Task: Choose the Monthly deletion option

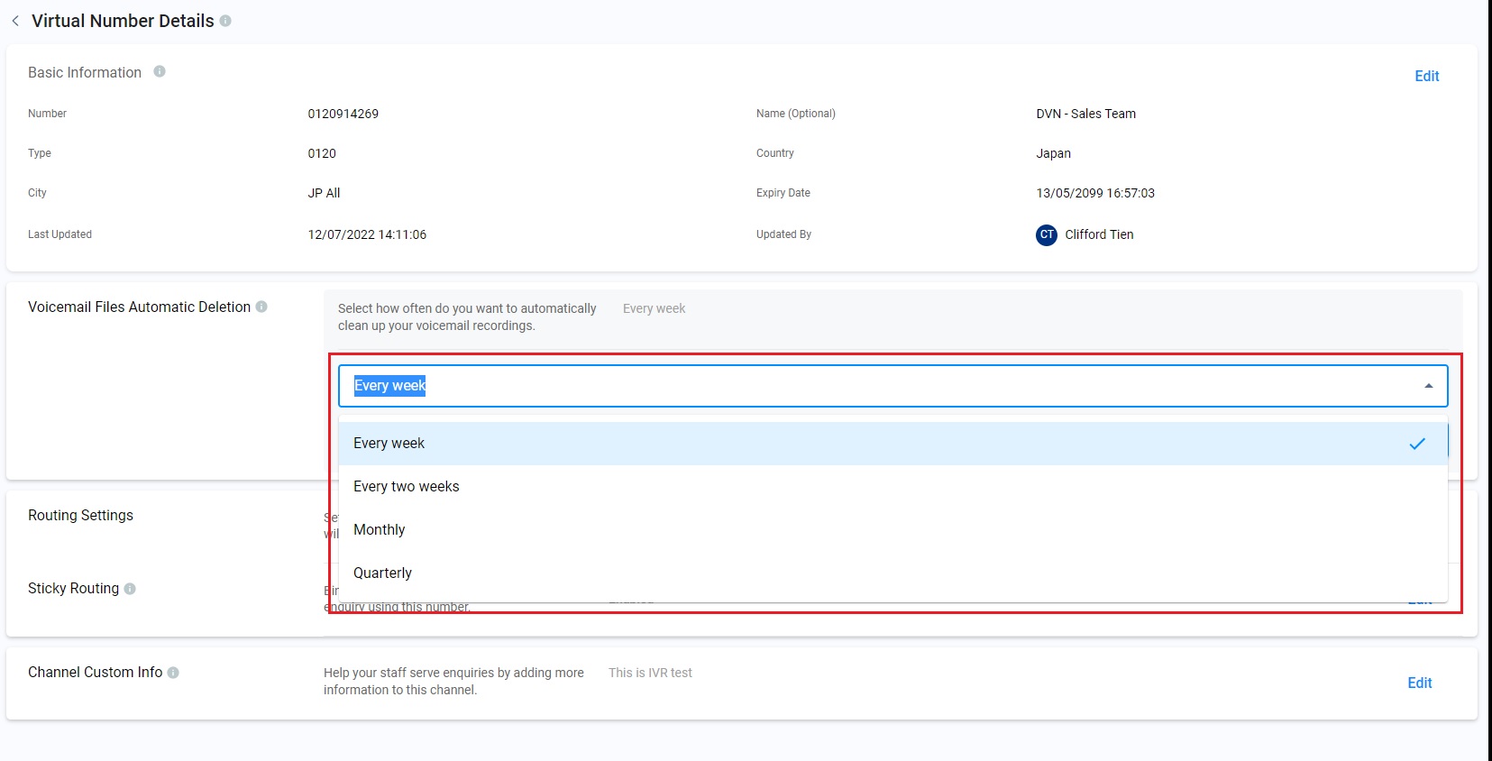Action: click(x=892, y=530)
